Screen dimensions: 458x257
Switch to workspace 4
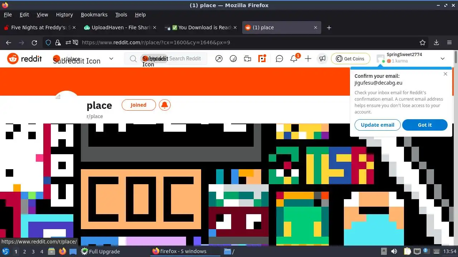[42, 251]
